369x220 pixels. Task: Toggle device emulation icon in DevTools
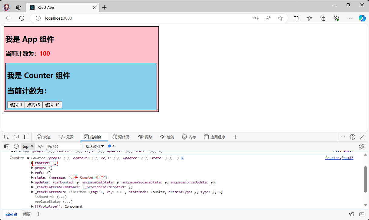click(16, 137)
